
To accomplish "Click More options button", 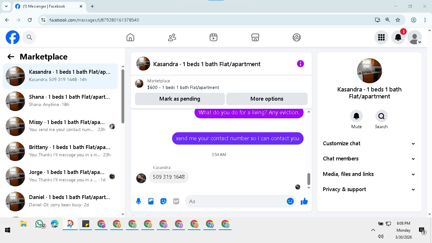I will tap(267, 99).
